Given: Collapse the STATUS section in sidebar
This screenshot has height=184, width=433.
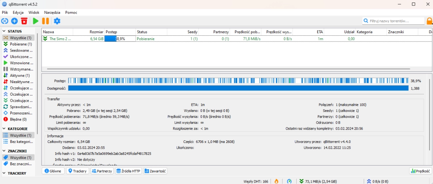Looking at the screenshot, I should (x=4, y=31).
